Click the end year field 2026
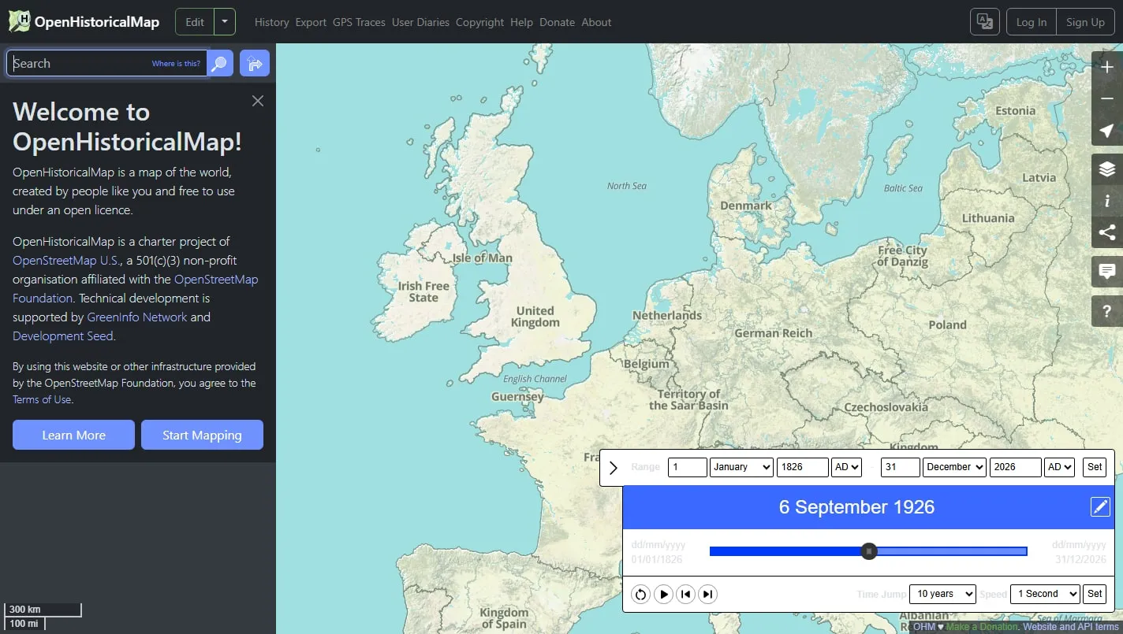The height and width of the screenshot is (634, 1123). click(x=1016, y=467)
